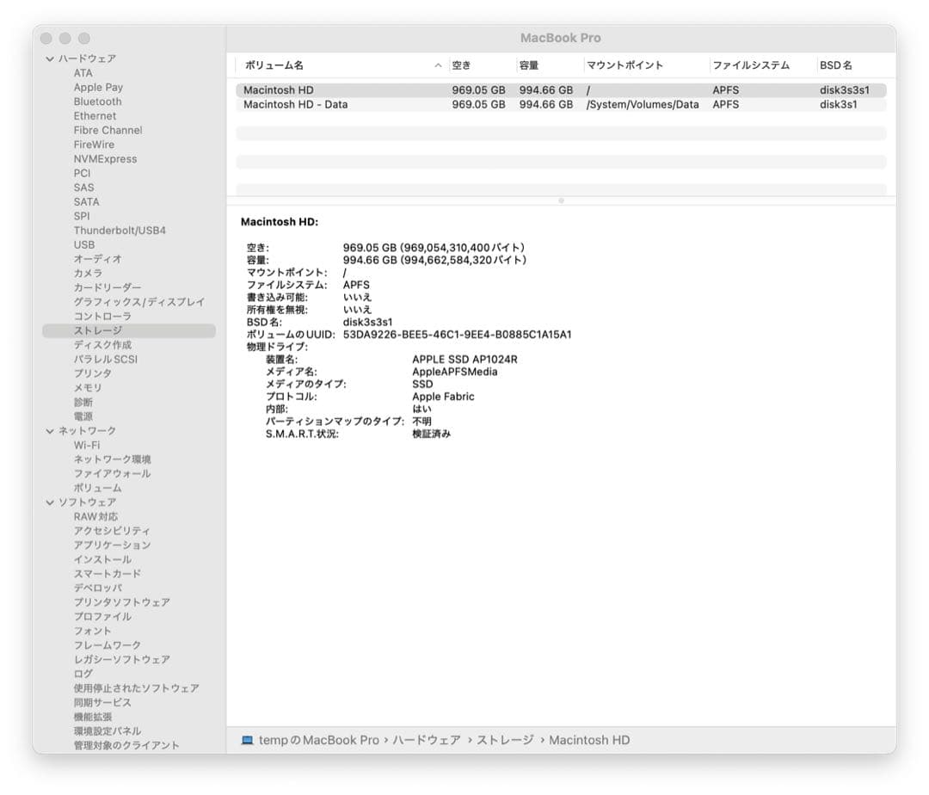Collapse the ハードウェア section
Image resolution: width=929 pixels, height=795 pixels.
pyautogui.click(x=50, y=58)
